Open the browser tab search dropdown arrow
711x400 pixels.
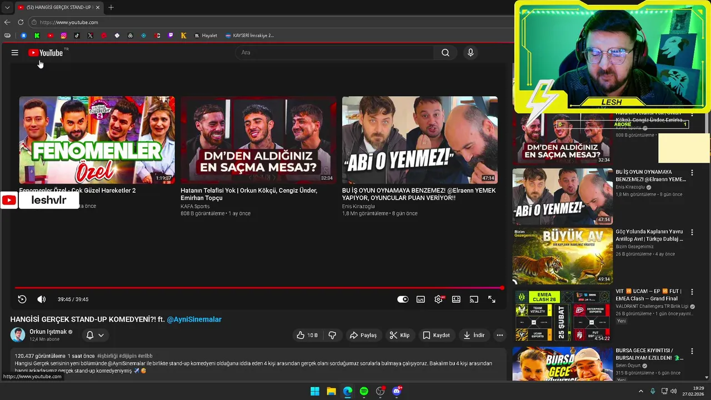click(7, 8)
